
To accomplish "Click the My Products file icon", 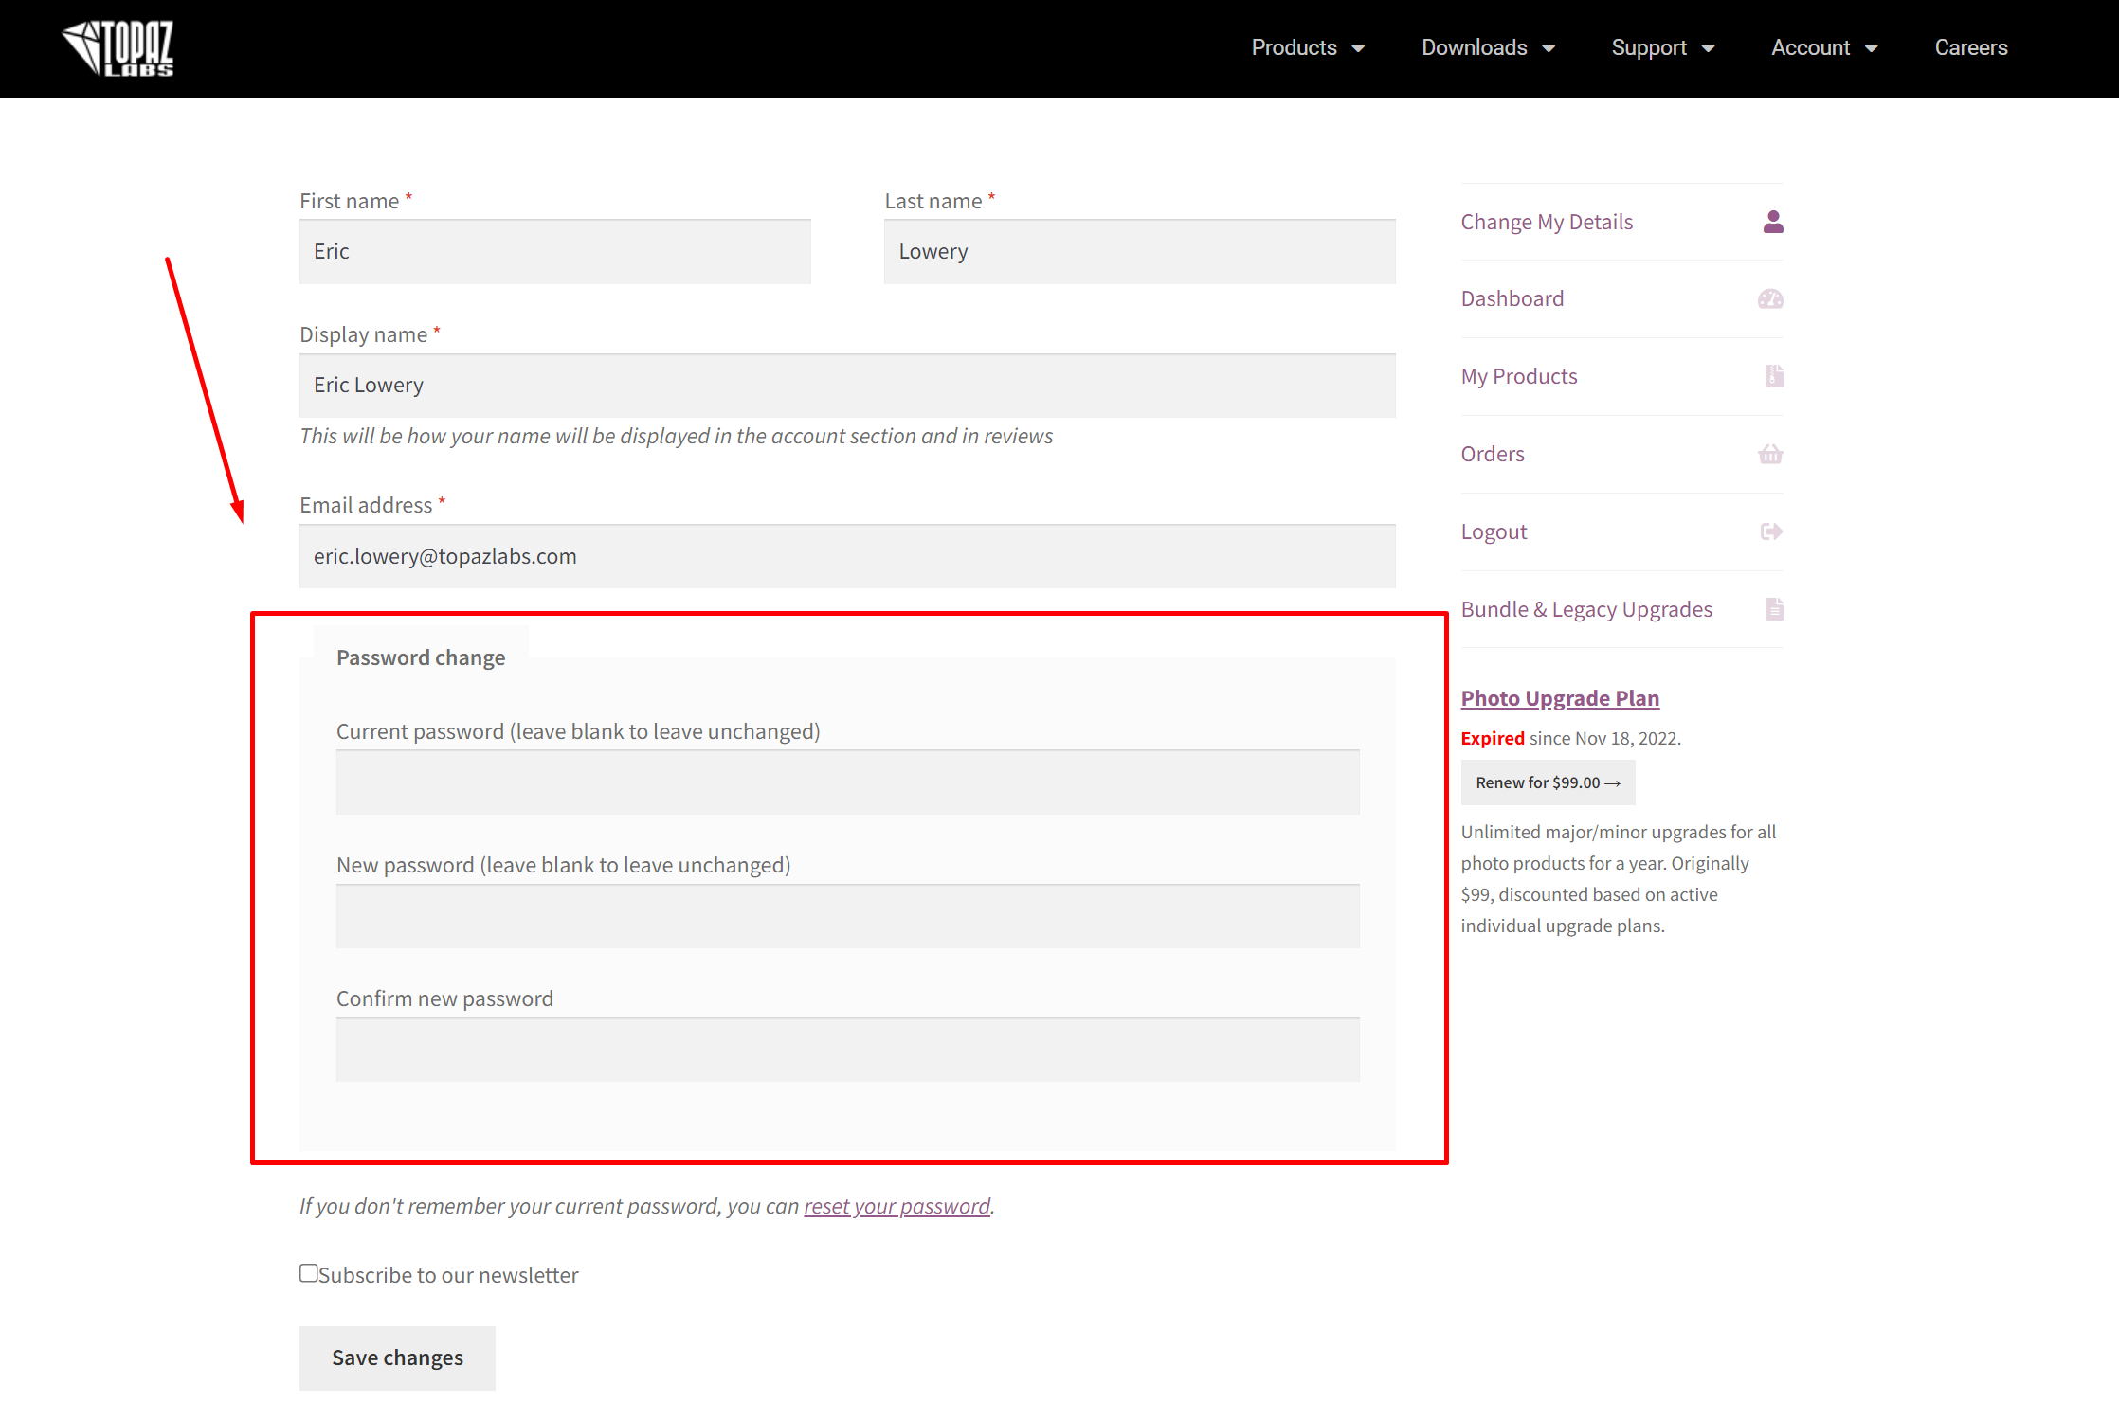I will click(x=1774, y=376).
